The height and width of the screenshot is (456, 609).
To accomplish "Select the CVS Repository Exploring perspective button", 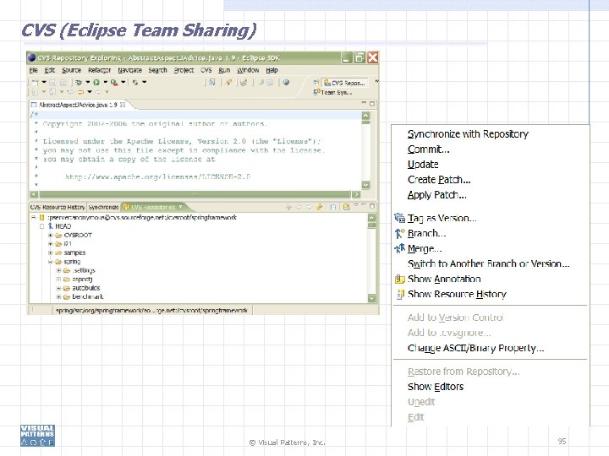I will [345, 83].
